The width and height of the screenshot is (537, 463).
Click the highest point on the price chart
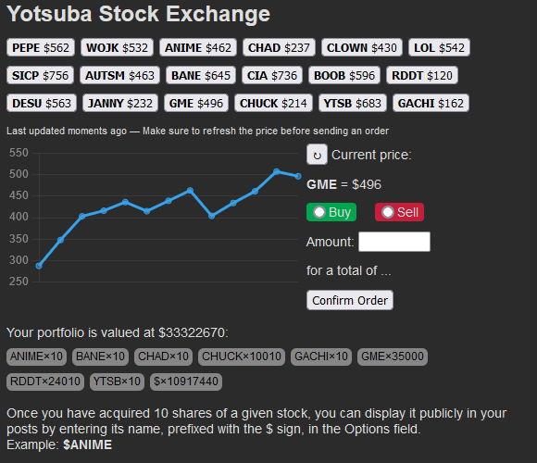click(277, 171)
